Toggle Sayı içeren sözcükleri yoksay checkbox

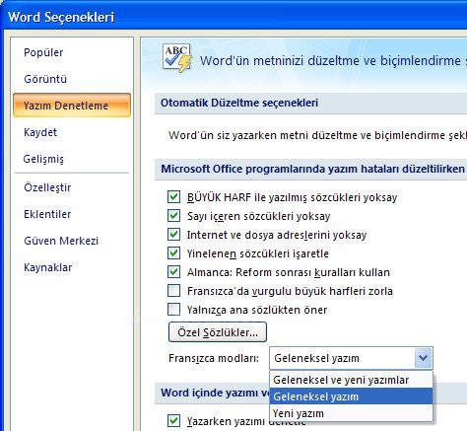coord(173,216)
